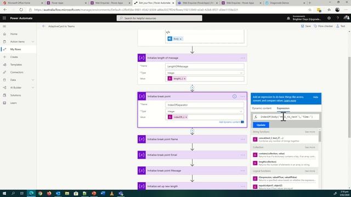Click the Update button
The height and width of the screenshot is (197, 351).
(261, 125)
